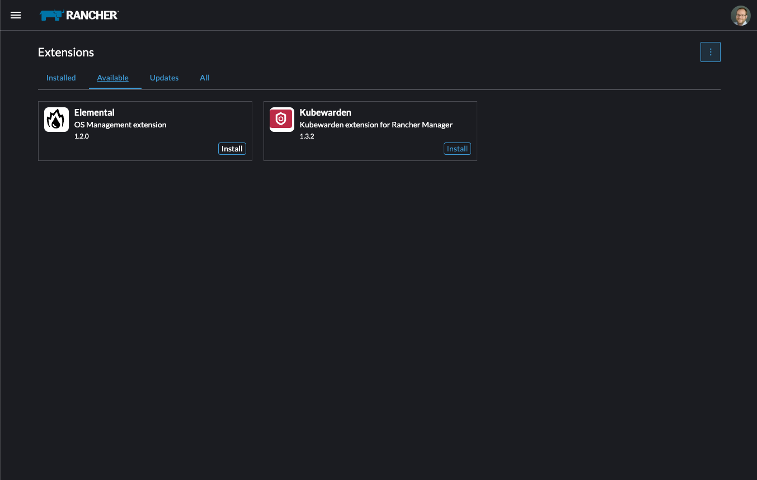
Task: Click the Rancher bull logo
Action: pos(51,16)
